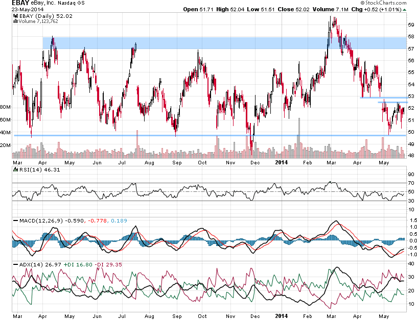Click the 'MACD(12,26,9) -0.590' legend text

click(52, 220)
